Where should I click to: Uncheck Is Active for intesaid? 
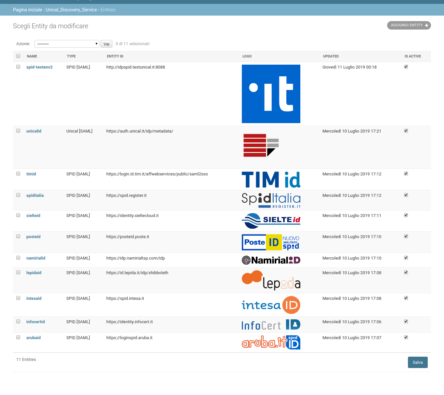406,298
